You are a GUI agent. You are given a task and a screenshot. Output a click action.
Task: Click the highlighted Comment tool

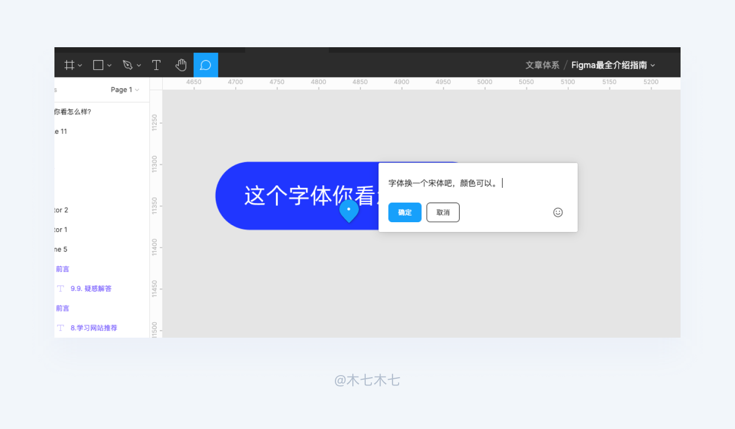tap(205, 65)
